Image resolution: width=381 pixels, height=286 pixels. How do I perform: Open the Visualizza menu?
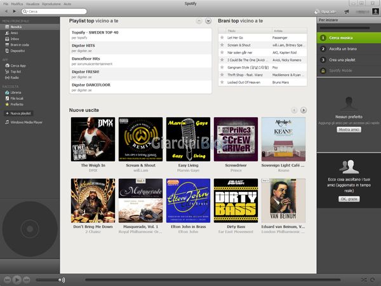(x=32, y=4)
